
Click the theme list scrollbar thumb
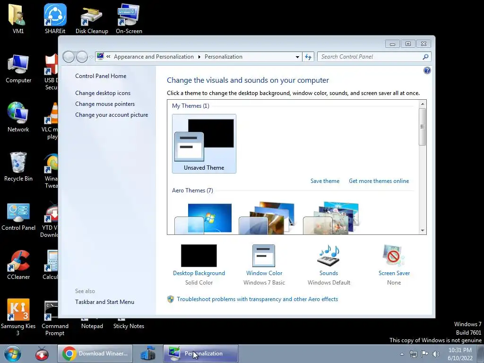(422, 127)
